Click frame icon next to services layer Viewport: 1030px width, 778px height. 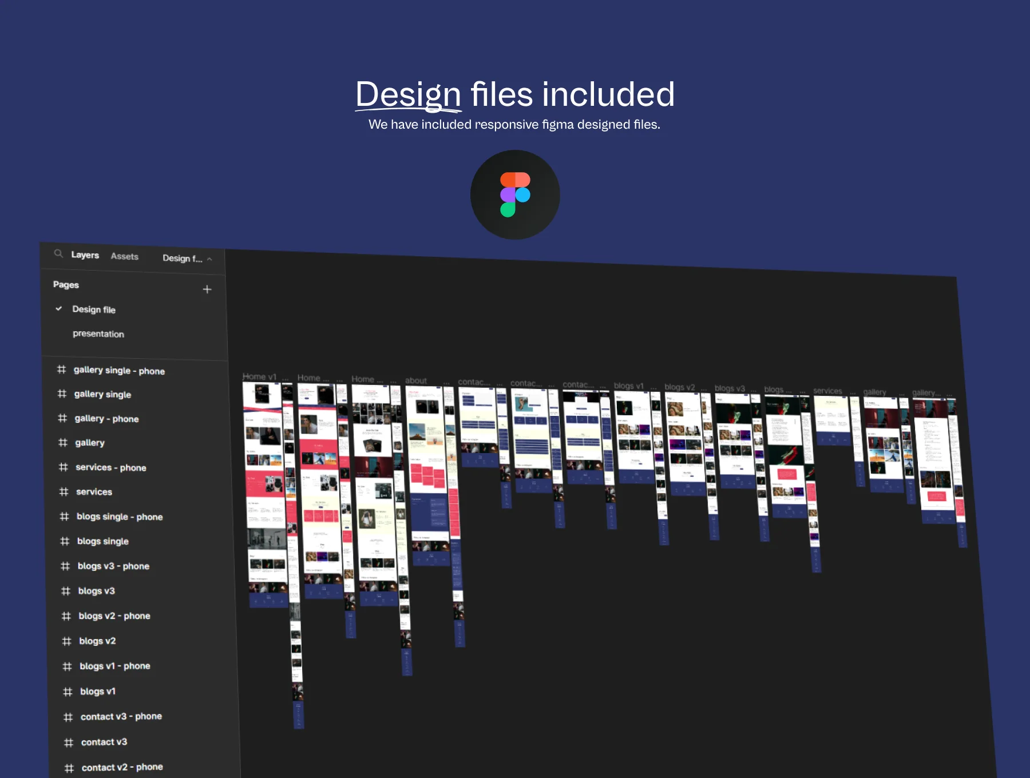click(64, 491)
